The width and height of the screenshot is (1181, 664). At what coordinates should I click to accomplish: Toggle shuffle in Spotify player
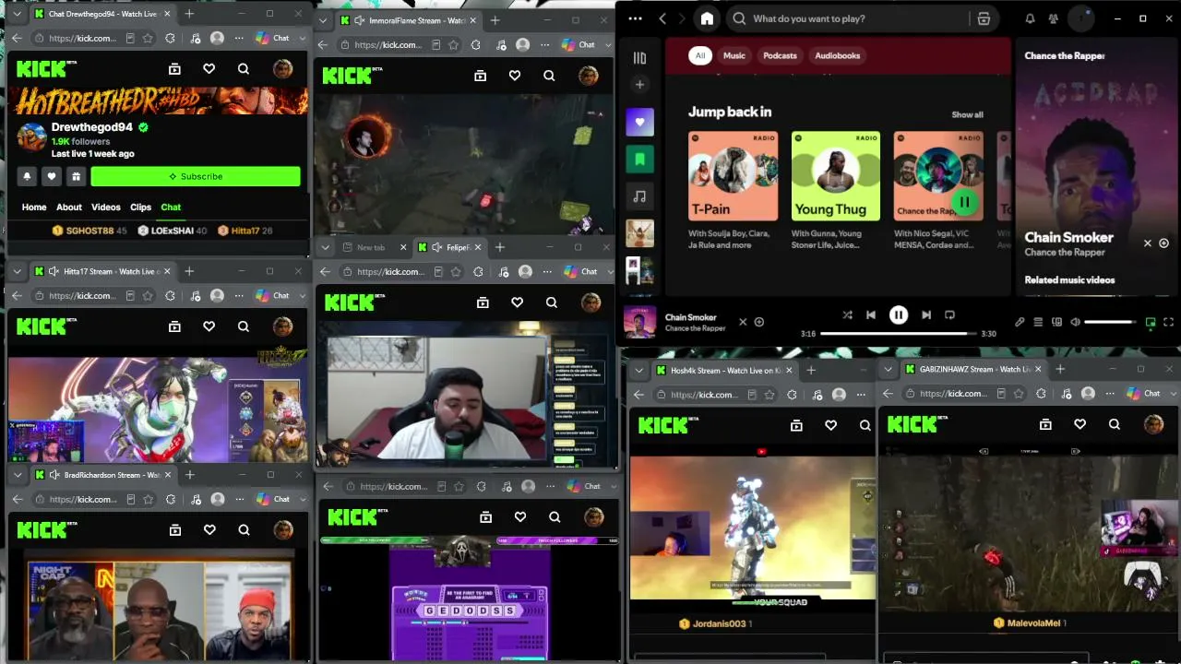(x=847, y=314)
